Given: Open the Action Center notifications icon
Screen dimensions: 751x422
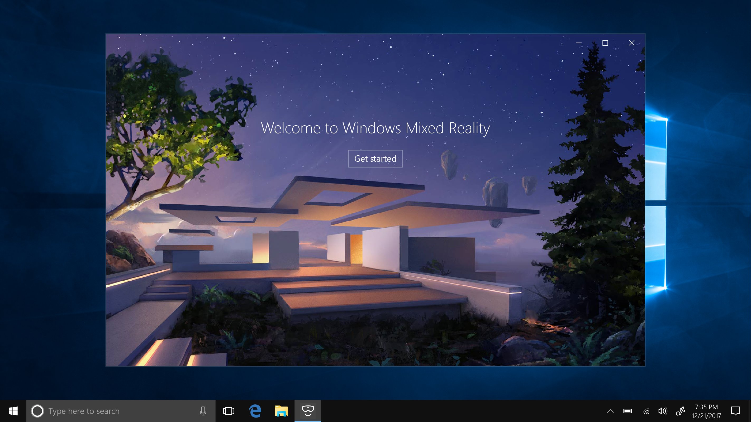Looking at the screenshot, I should coord(735,411).
